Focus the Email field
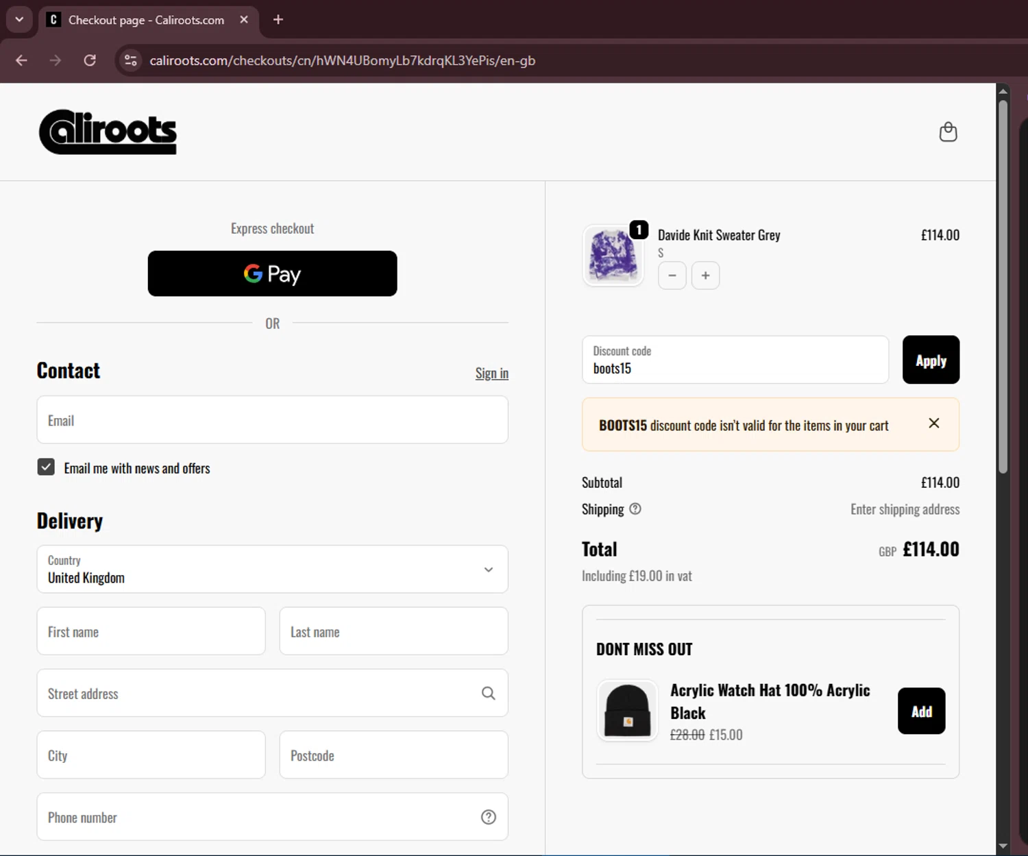This screenshot has width=1028, height=856. [272, 419]
